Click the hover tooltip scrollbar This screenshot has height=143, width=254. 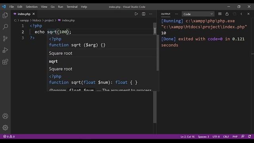coord(158,53)
